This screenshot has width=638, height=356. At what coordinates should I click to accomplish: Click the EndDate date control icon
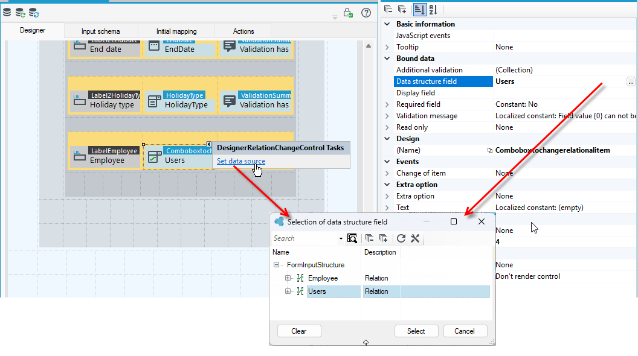154,46
